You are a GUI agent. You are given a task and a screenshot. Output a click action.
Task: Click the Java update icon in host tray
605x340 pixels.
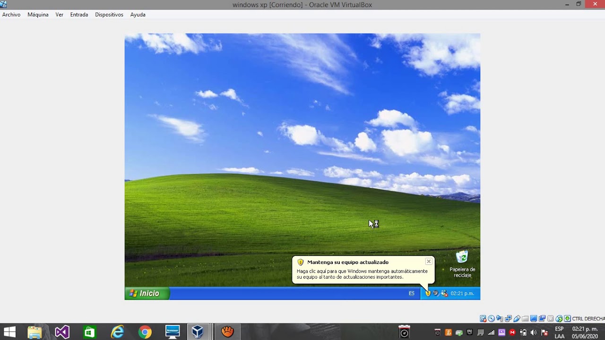click(x=449, y=332)
